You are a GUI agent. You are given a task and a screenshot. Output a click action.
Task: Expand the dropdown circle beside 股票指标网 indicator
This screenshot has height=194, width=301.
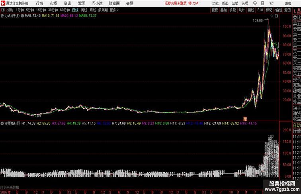pos(2,123)
